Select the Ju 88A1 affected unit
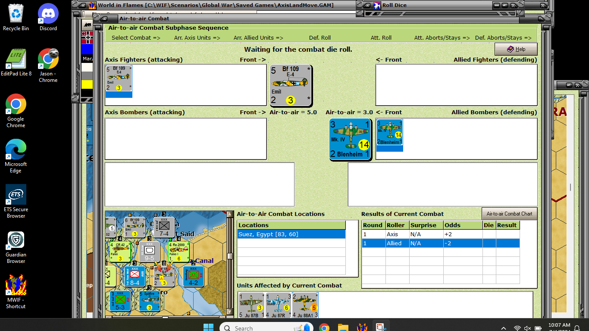Image resolution: width=589 pixels, height=331 pixels. point(305,306)
